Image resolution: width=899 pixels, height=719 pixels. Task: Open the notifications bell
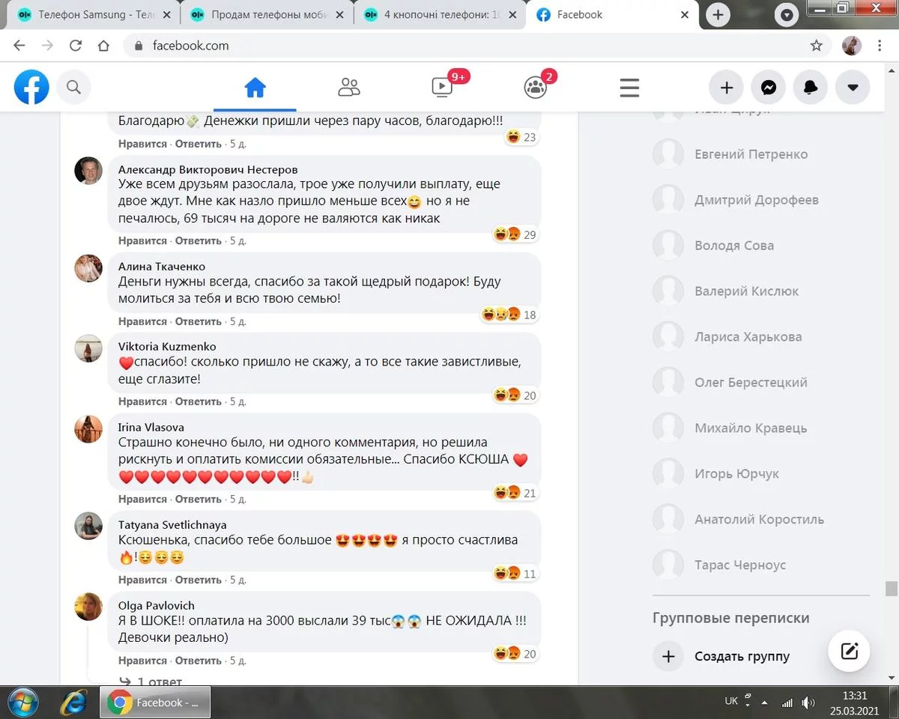tap(810, 88)
